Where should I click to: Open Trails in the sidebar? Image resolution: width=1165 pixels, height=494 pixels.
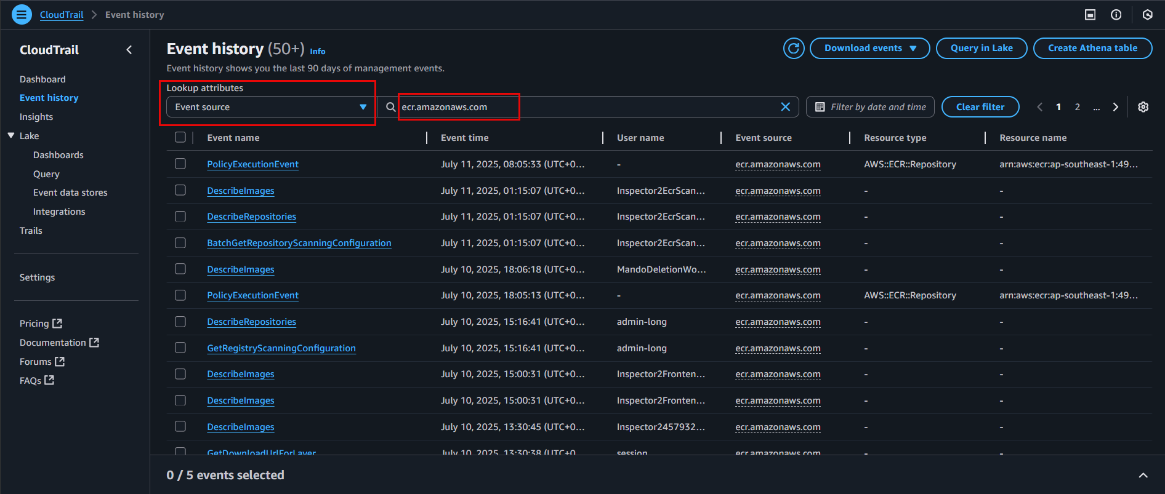pos(31,231)
